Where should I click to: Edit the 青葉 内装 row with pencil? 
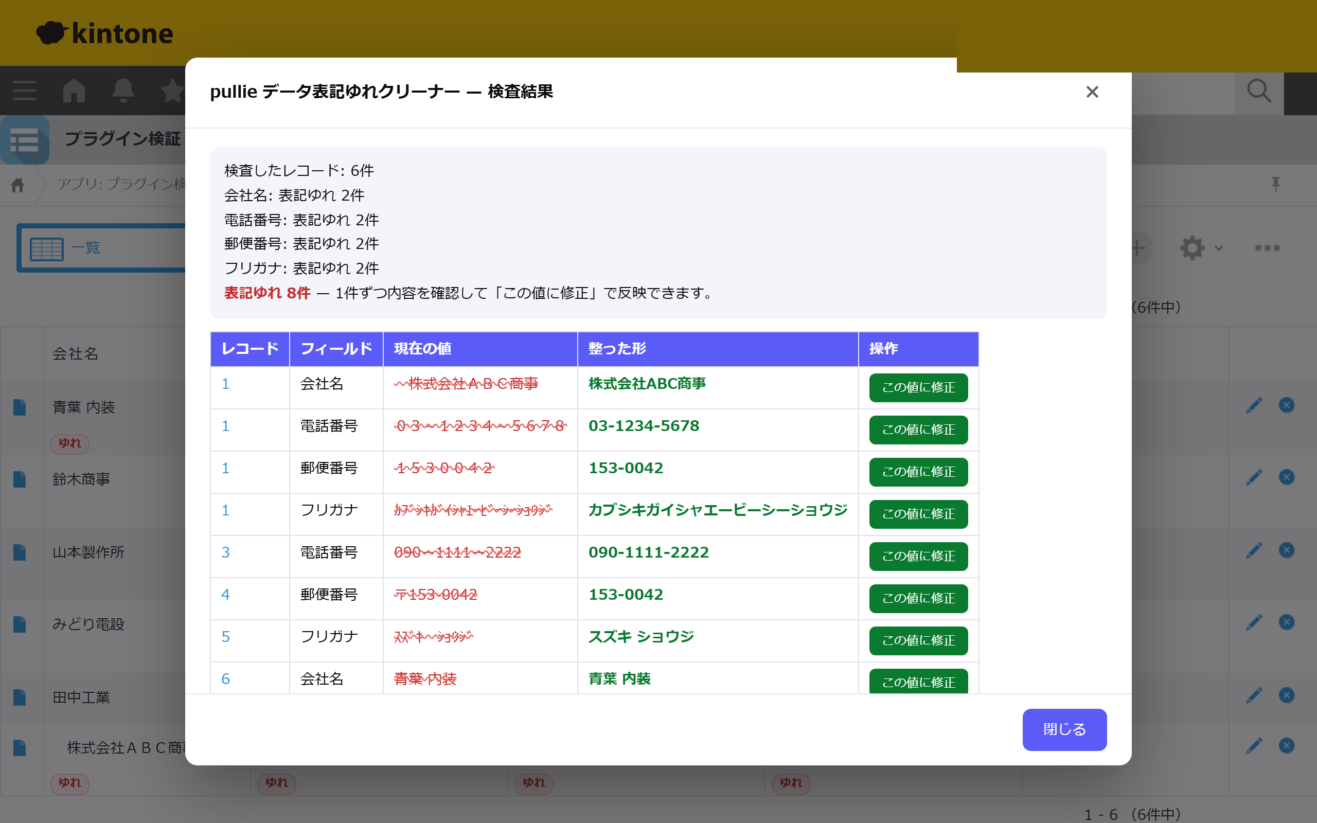click(x=1254, y=405)
